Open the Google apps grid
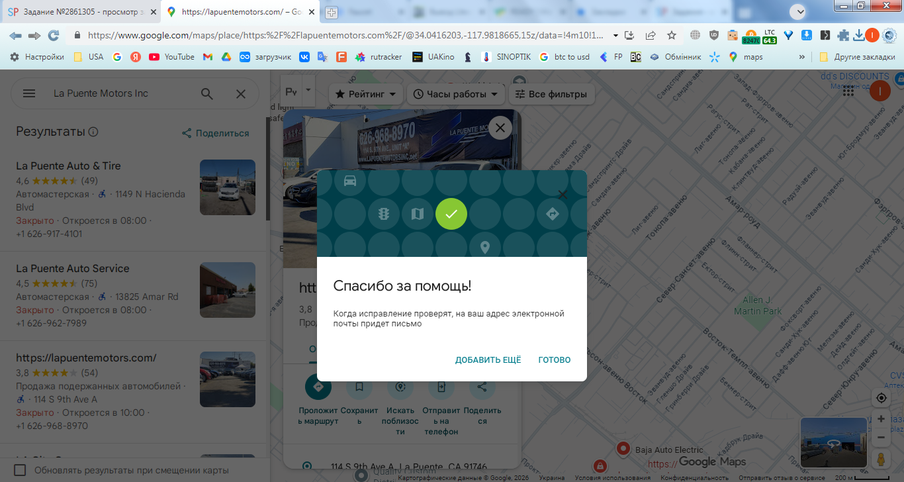The image size is (904, 482). coord(848,91)
